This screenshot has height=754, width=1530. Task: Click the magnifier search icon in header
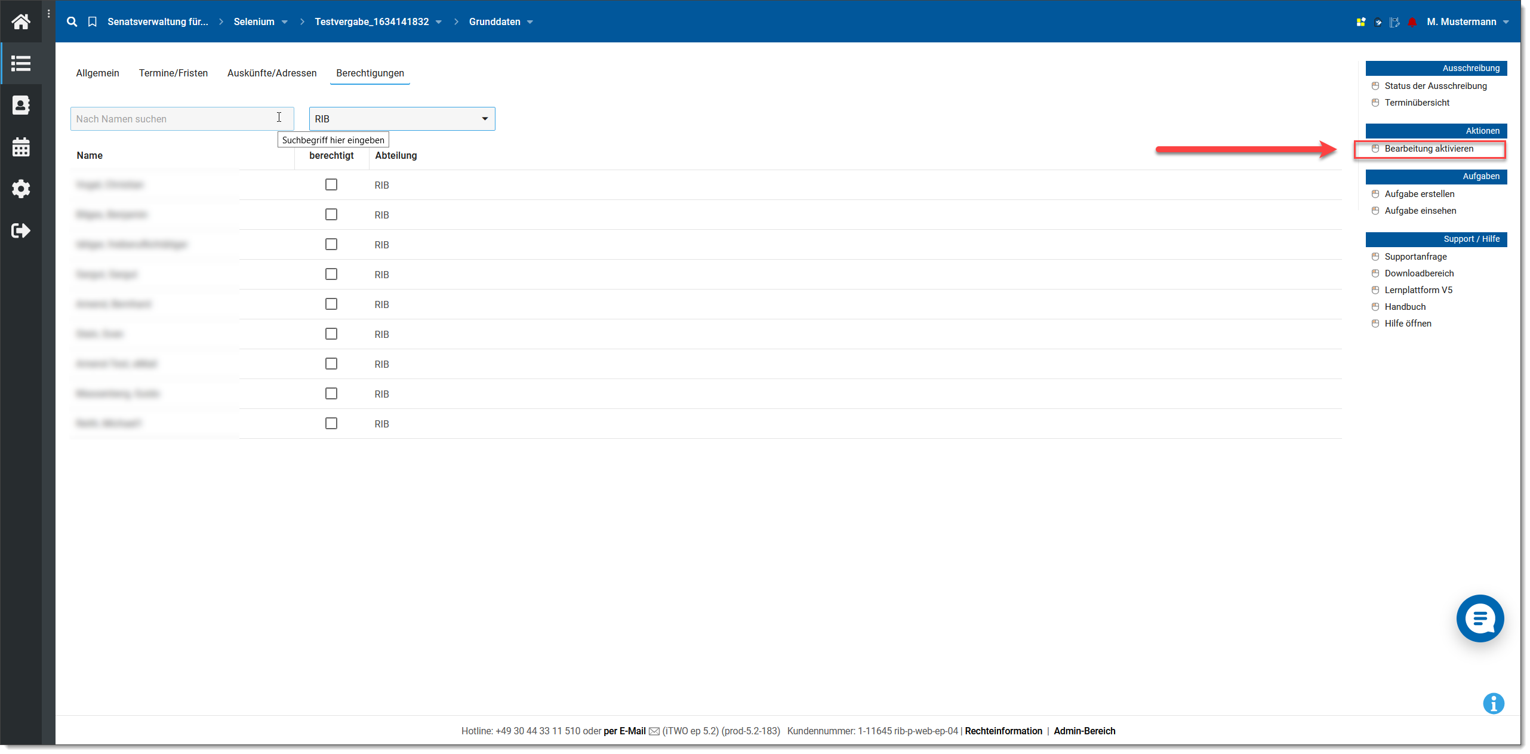point(72,21)
